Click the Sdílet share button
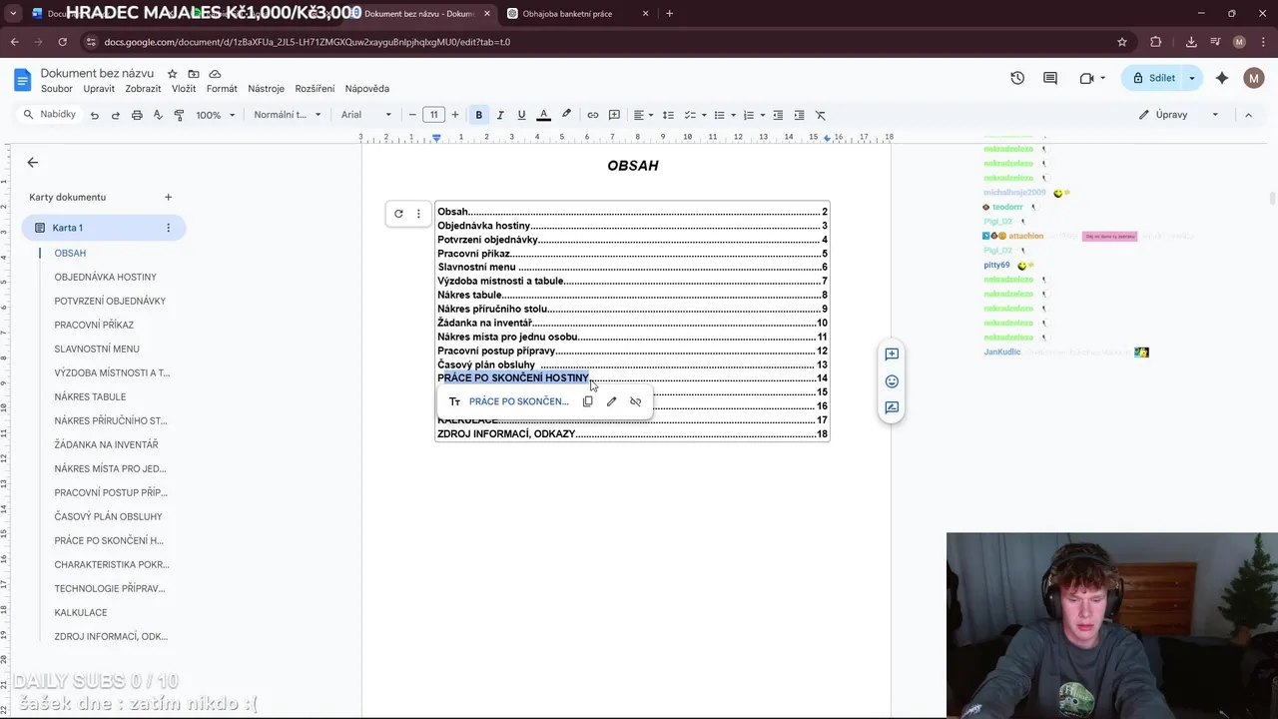Viewport: 1278px width, 719px height. point(1153,78)
